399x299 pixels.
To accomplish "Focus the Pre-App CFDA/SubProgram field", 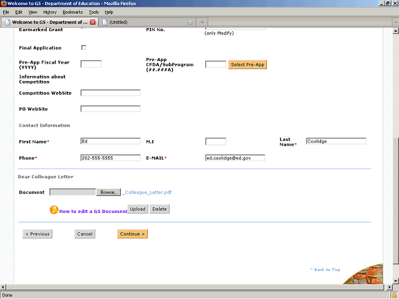I will pyautogui.click(x=216, y=64).
